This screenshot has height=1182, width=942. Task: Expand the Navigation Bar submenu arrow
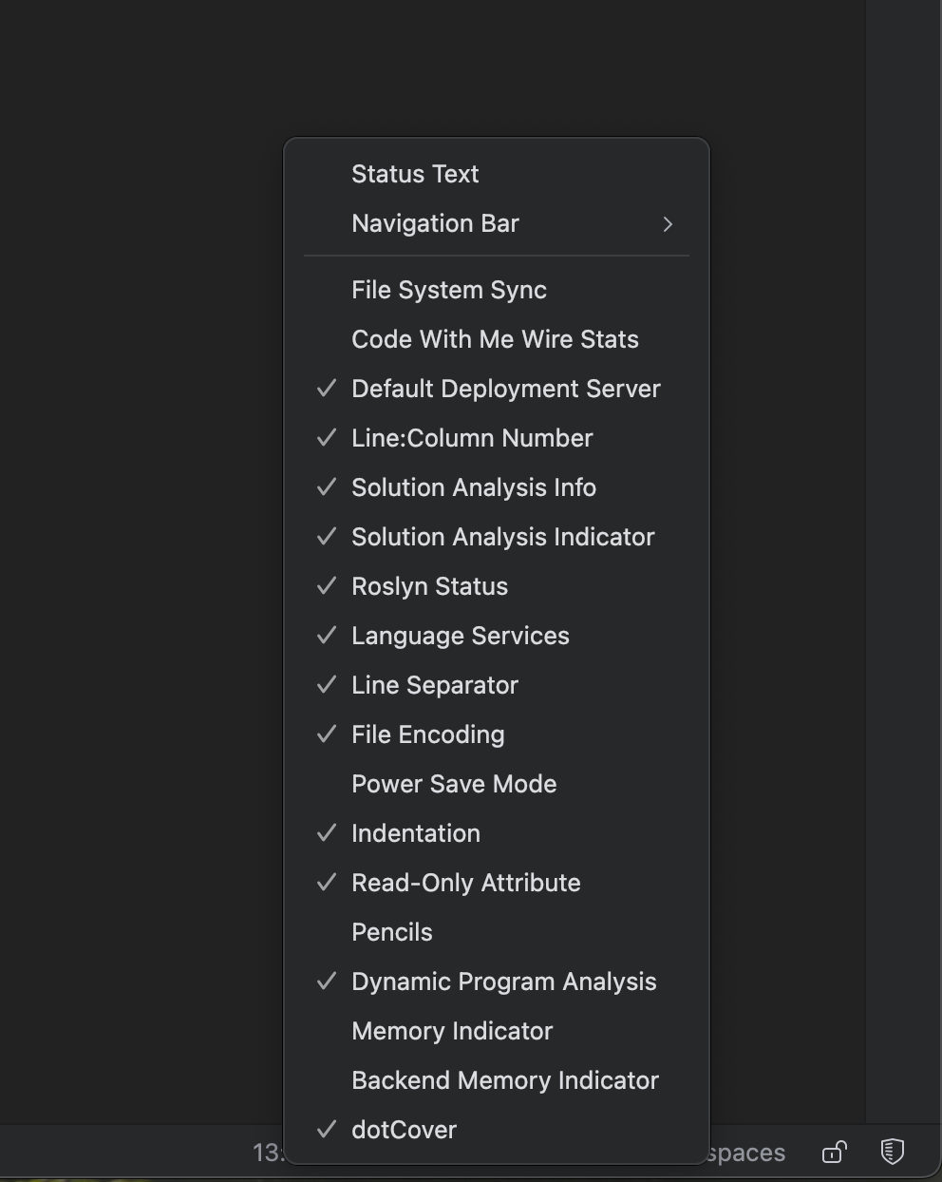click(x=668, y=224)
